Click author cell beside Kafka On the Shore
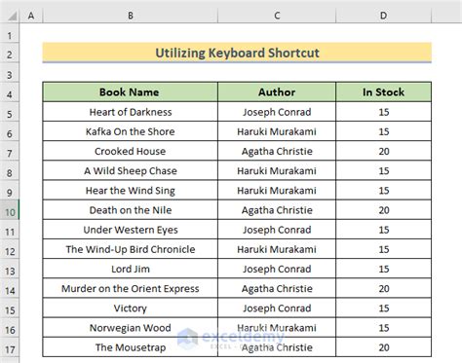The image size is (462, 363). pyautogui.click(x=277, y=131)
